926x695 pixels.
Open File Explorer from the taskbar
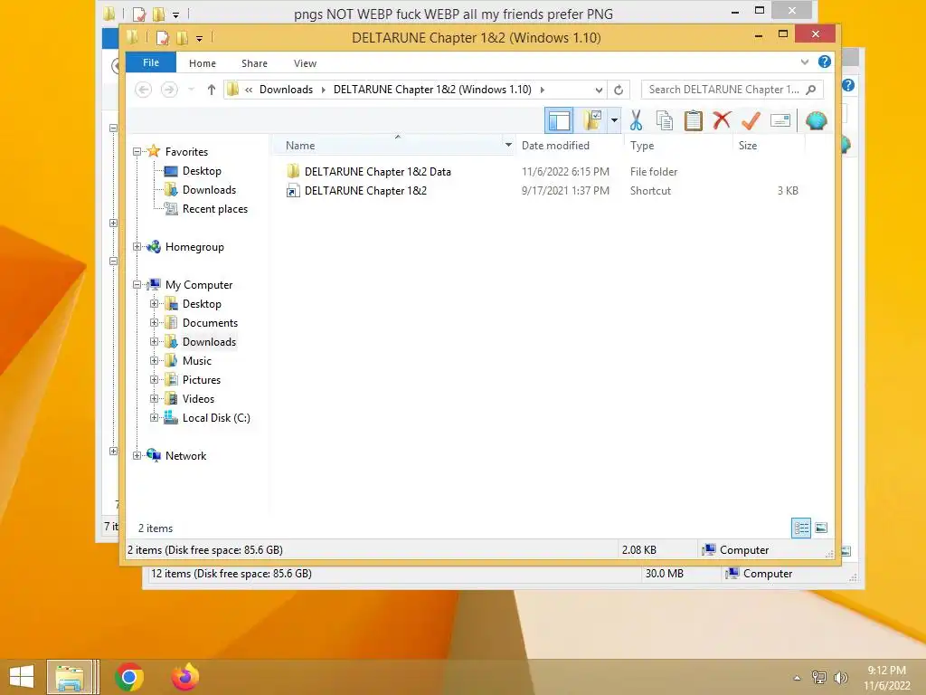point(70,677)
